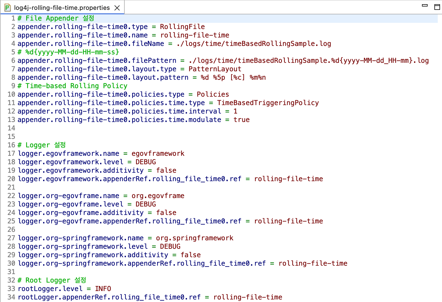442x302 pixels.
Task: Click the TimeBasedTriggeringPolicy value
Action: (268, 103)
